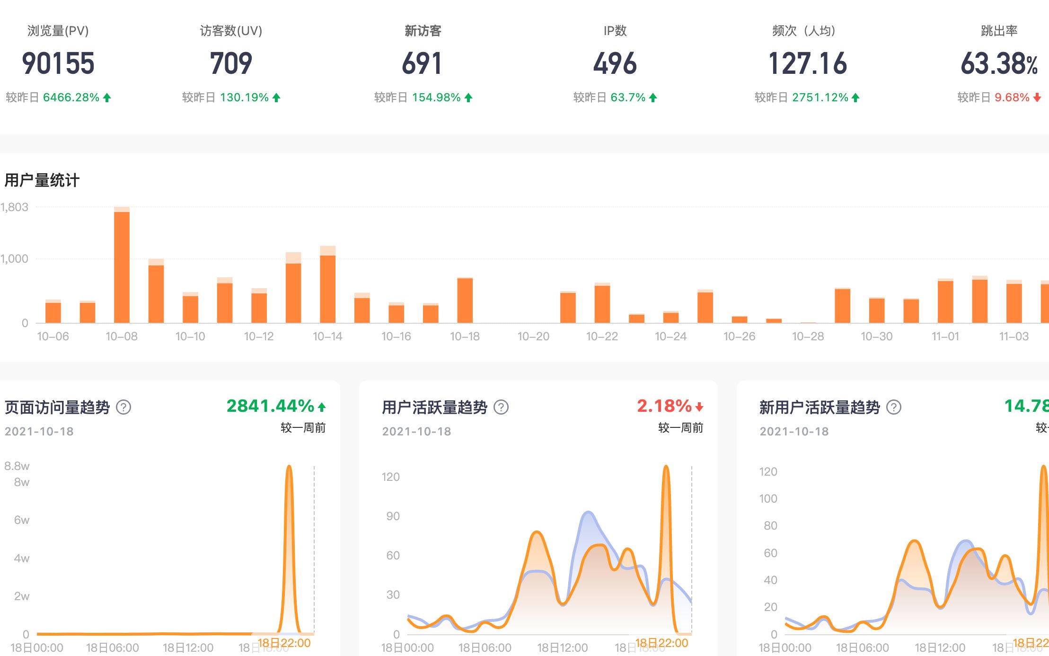
Task: Click the 10-14 bar in user chart
Action: click(x=327, y=284)
